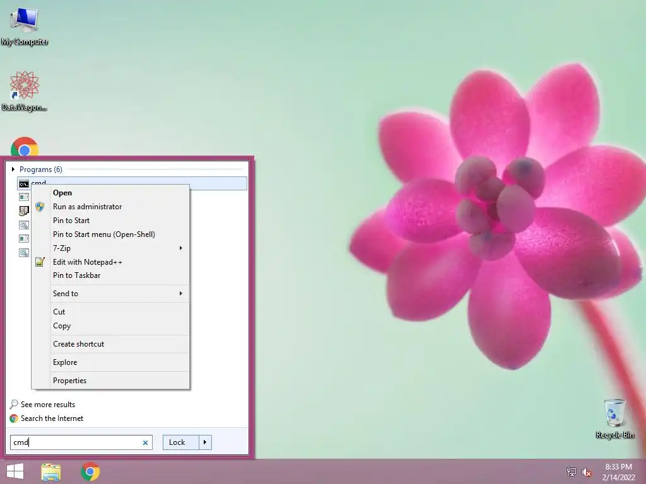This screenshot has width=646, height=484.
Task: Choose Create shortcut
Action: tap(110, 343)
